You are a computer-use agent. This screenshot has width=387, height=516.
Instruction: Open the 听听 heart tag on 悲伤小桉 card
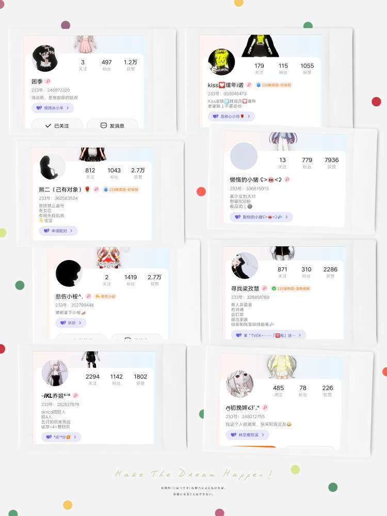click(71, 323)
